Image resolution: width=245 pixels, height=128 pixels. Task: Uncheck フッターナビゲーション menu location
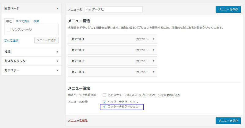click(104, 107)
